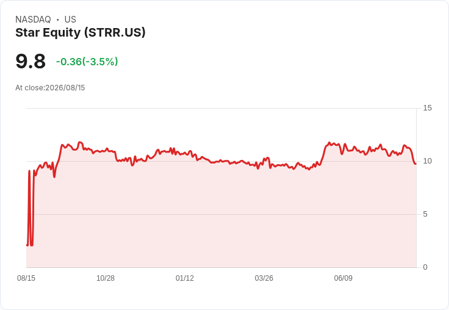
Task: Click the 5 y-axis value label
Action: [425, 214]
